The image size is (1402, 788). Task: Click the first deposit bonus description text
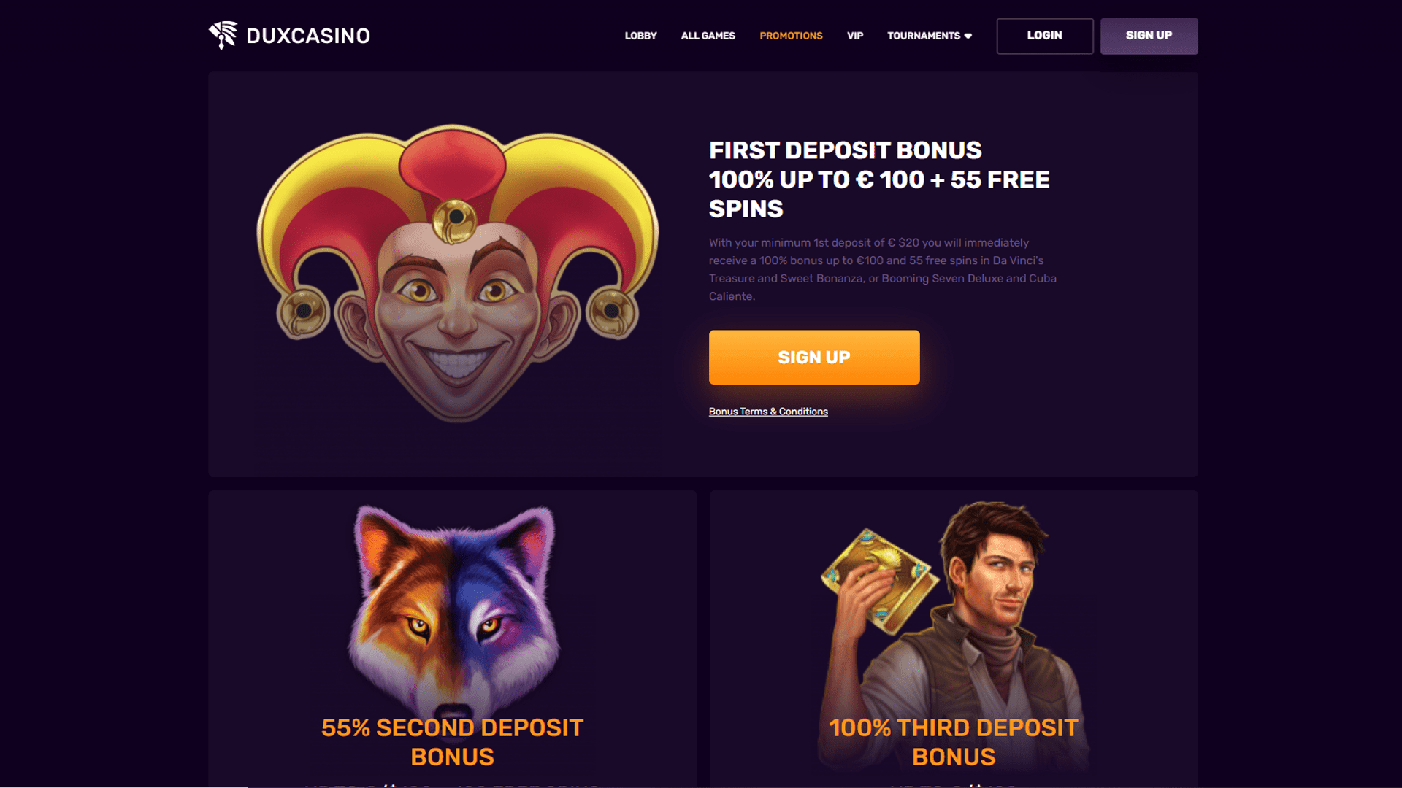[883, 269]
